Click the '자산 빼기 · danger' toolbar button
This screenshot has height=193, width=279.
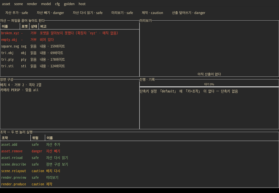click(50, 13)
